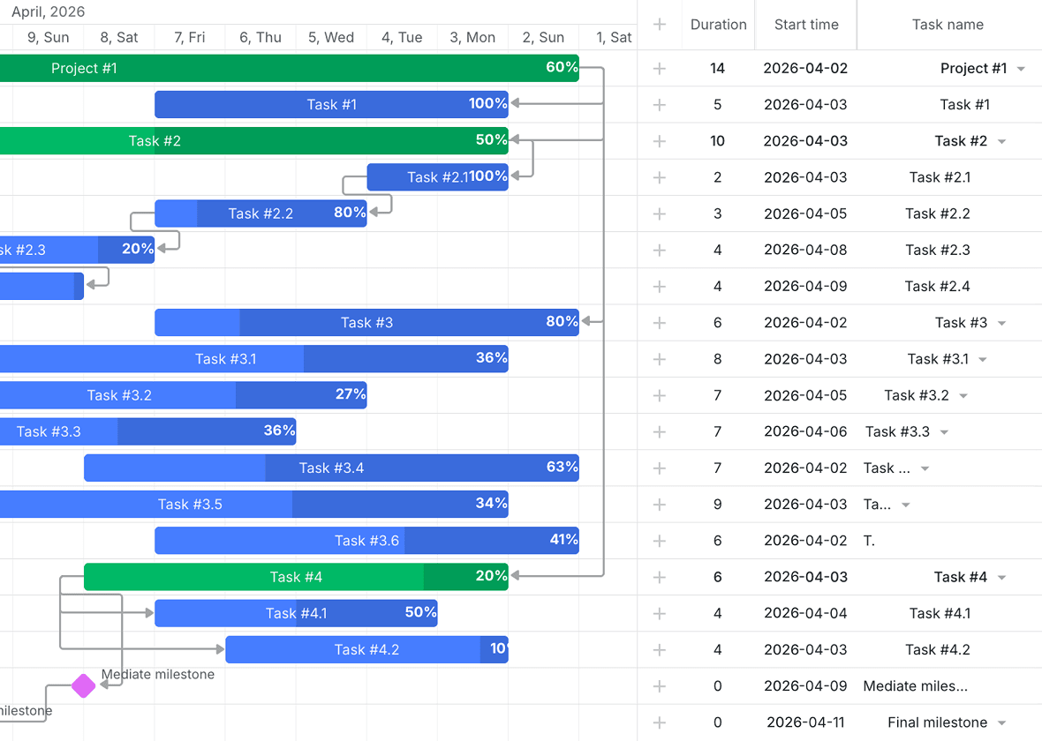This screenshot has height=741, width=1042.
Task: Click the plus icon in the Task #4 row
Action: click(660, 577)
